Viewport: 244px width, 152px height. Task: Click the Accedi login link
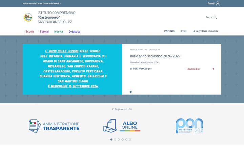211,3
